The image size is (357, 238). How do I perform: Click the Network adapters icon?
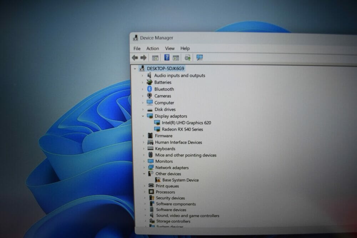[x=151, y=167]
